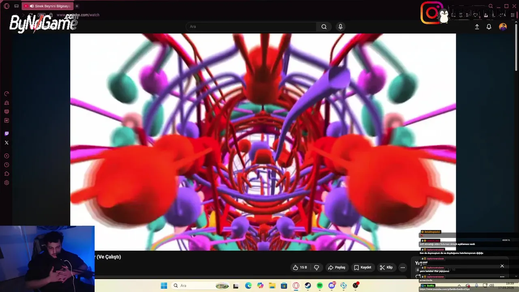This screenshot has height=292, width=519.
Task: Open Copilot from the taskbar
Action: click(260, 286)
